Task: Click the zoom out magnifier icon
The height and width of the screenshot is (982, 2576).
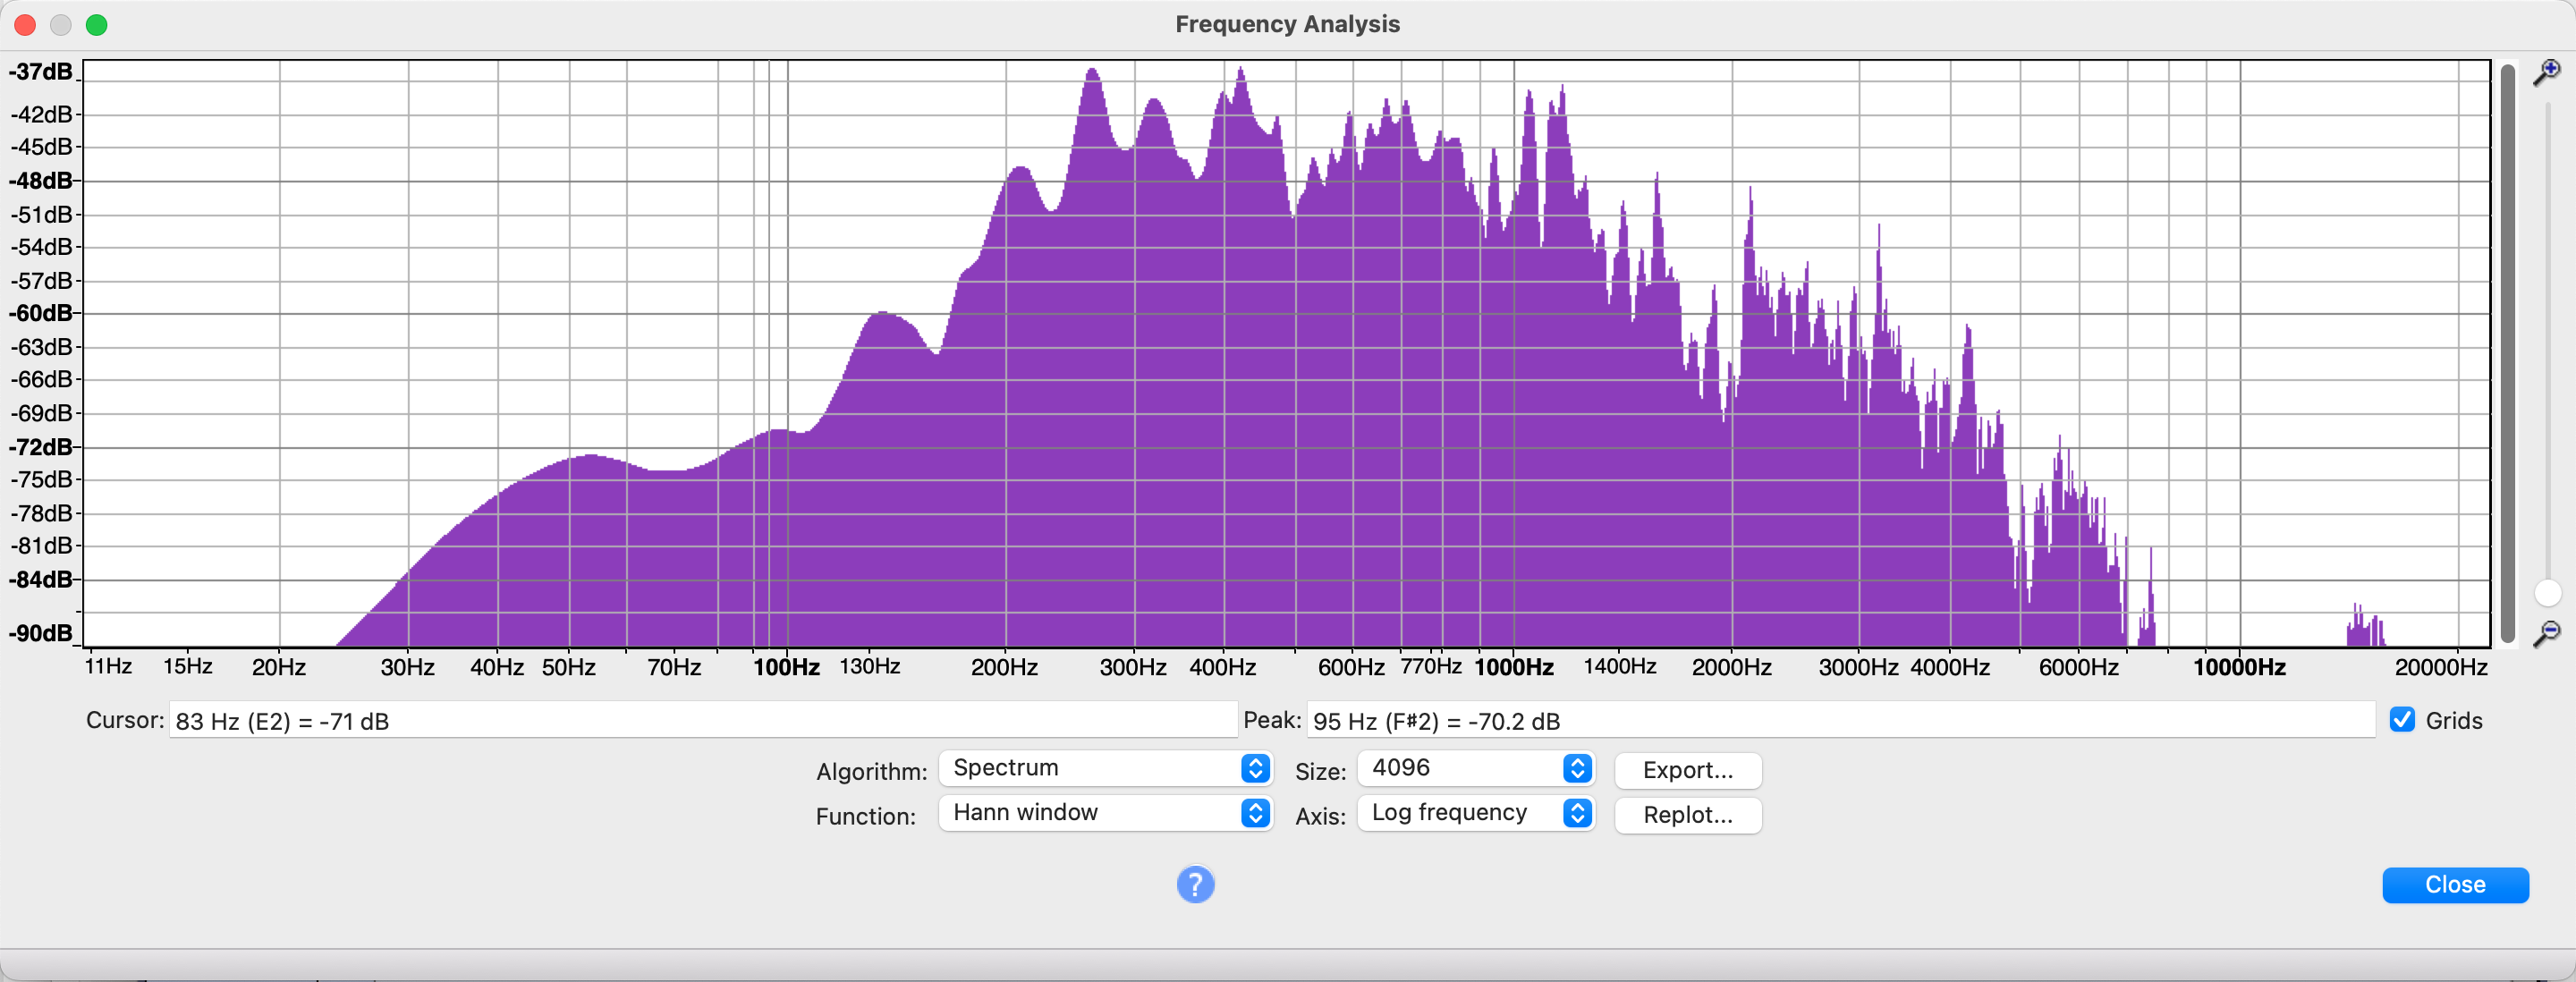Action: [2546, 633]
